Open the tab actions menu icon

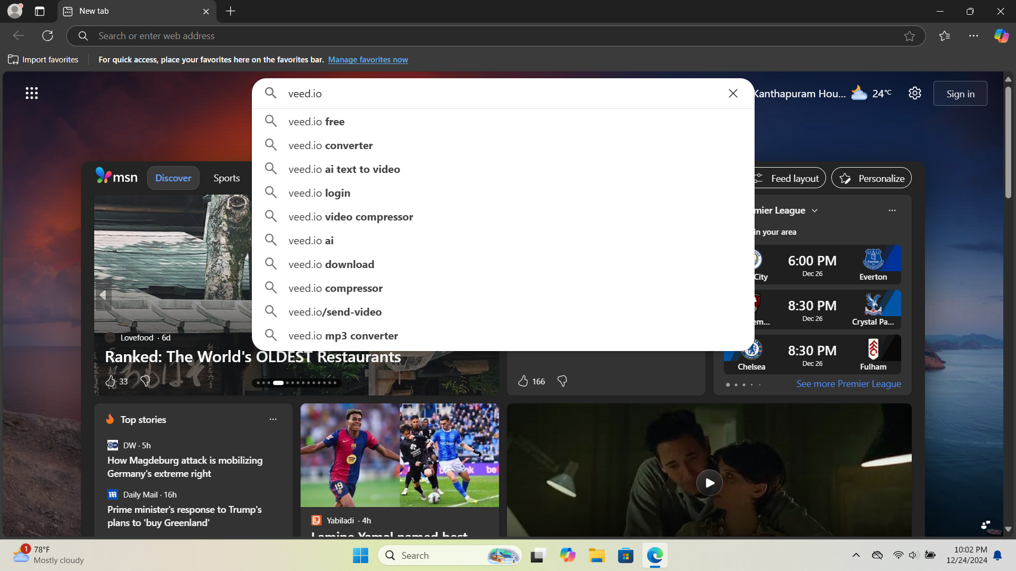(x=40, y=11)
